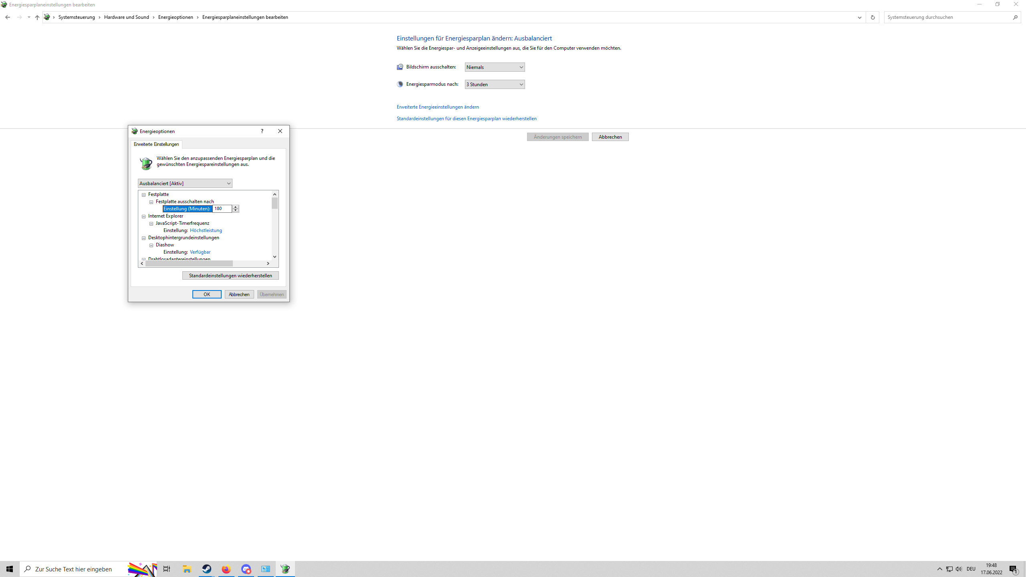Collapse the Desktophintergrundeinstellungen node
The height and width of the screenshot is (577, 1026).
tap(144, 238)
